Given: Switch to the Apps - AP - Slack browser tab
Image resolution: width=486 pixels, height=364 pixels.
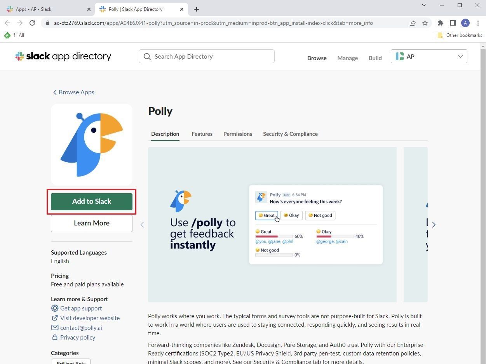Looking at the screenshot, I should point(47,9).
